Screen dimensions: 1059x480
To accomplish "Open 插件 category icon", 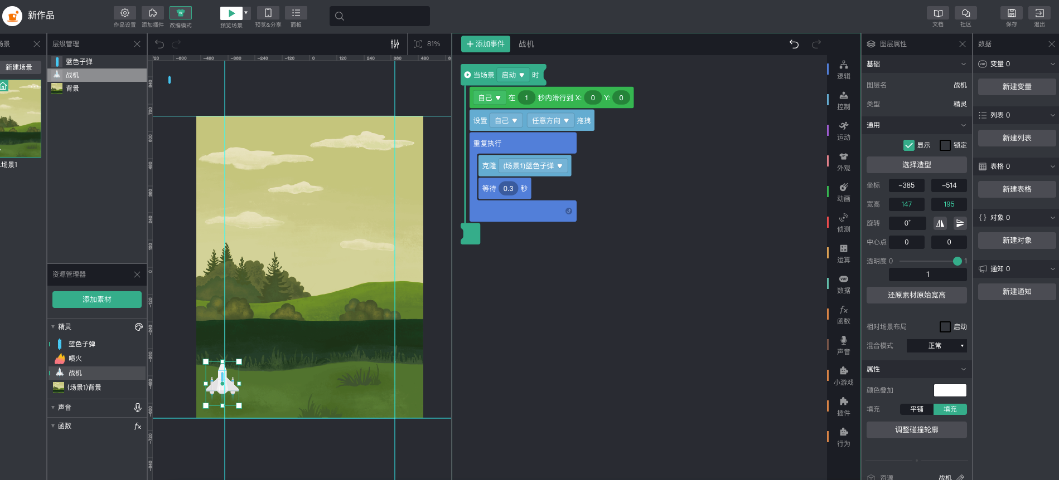I will click(844, 401).
